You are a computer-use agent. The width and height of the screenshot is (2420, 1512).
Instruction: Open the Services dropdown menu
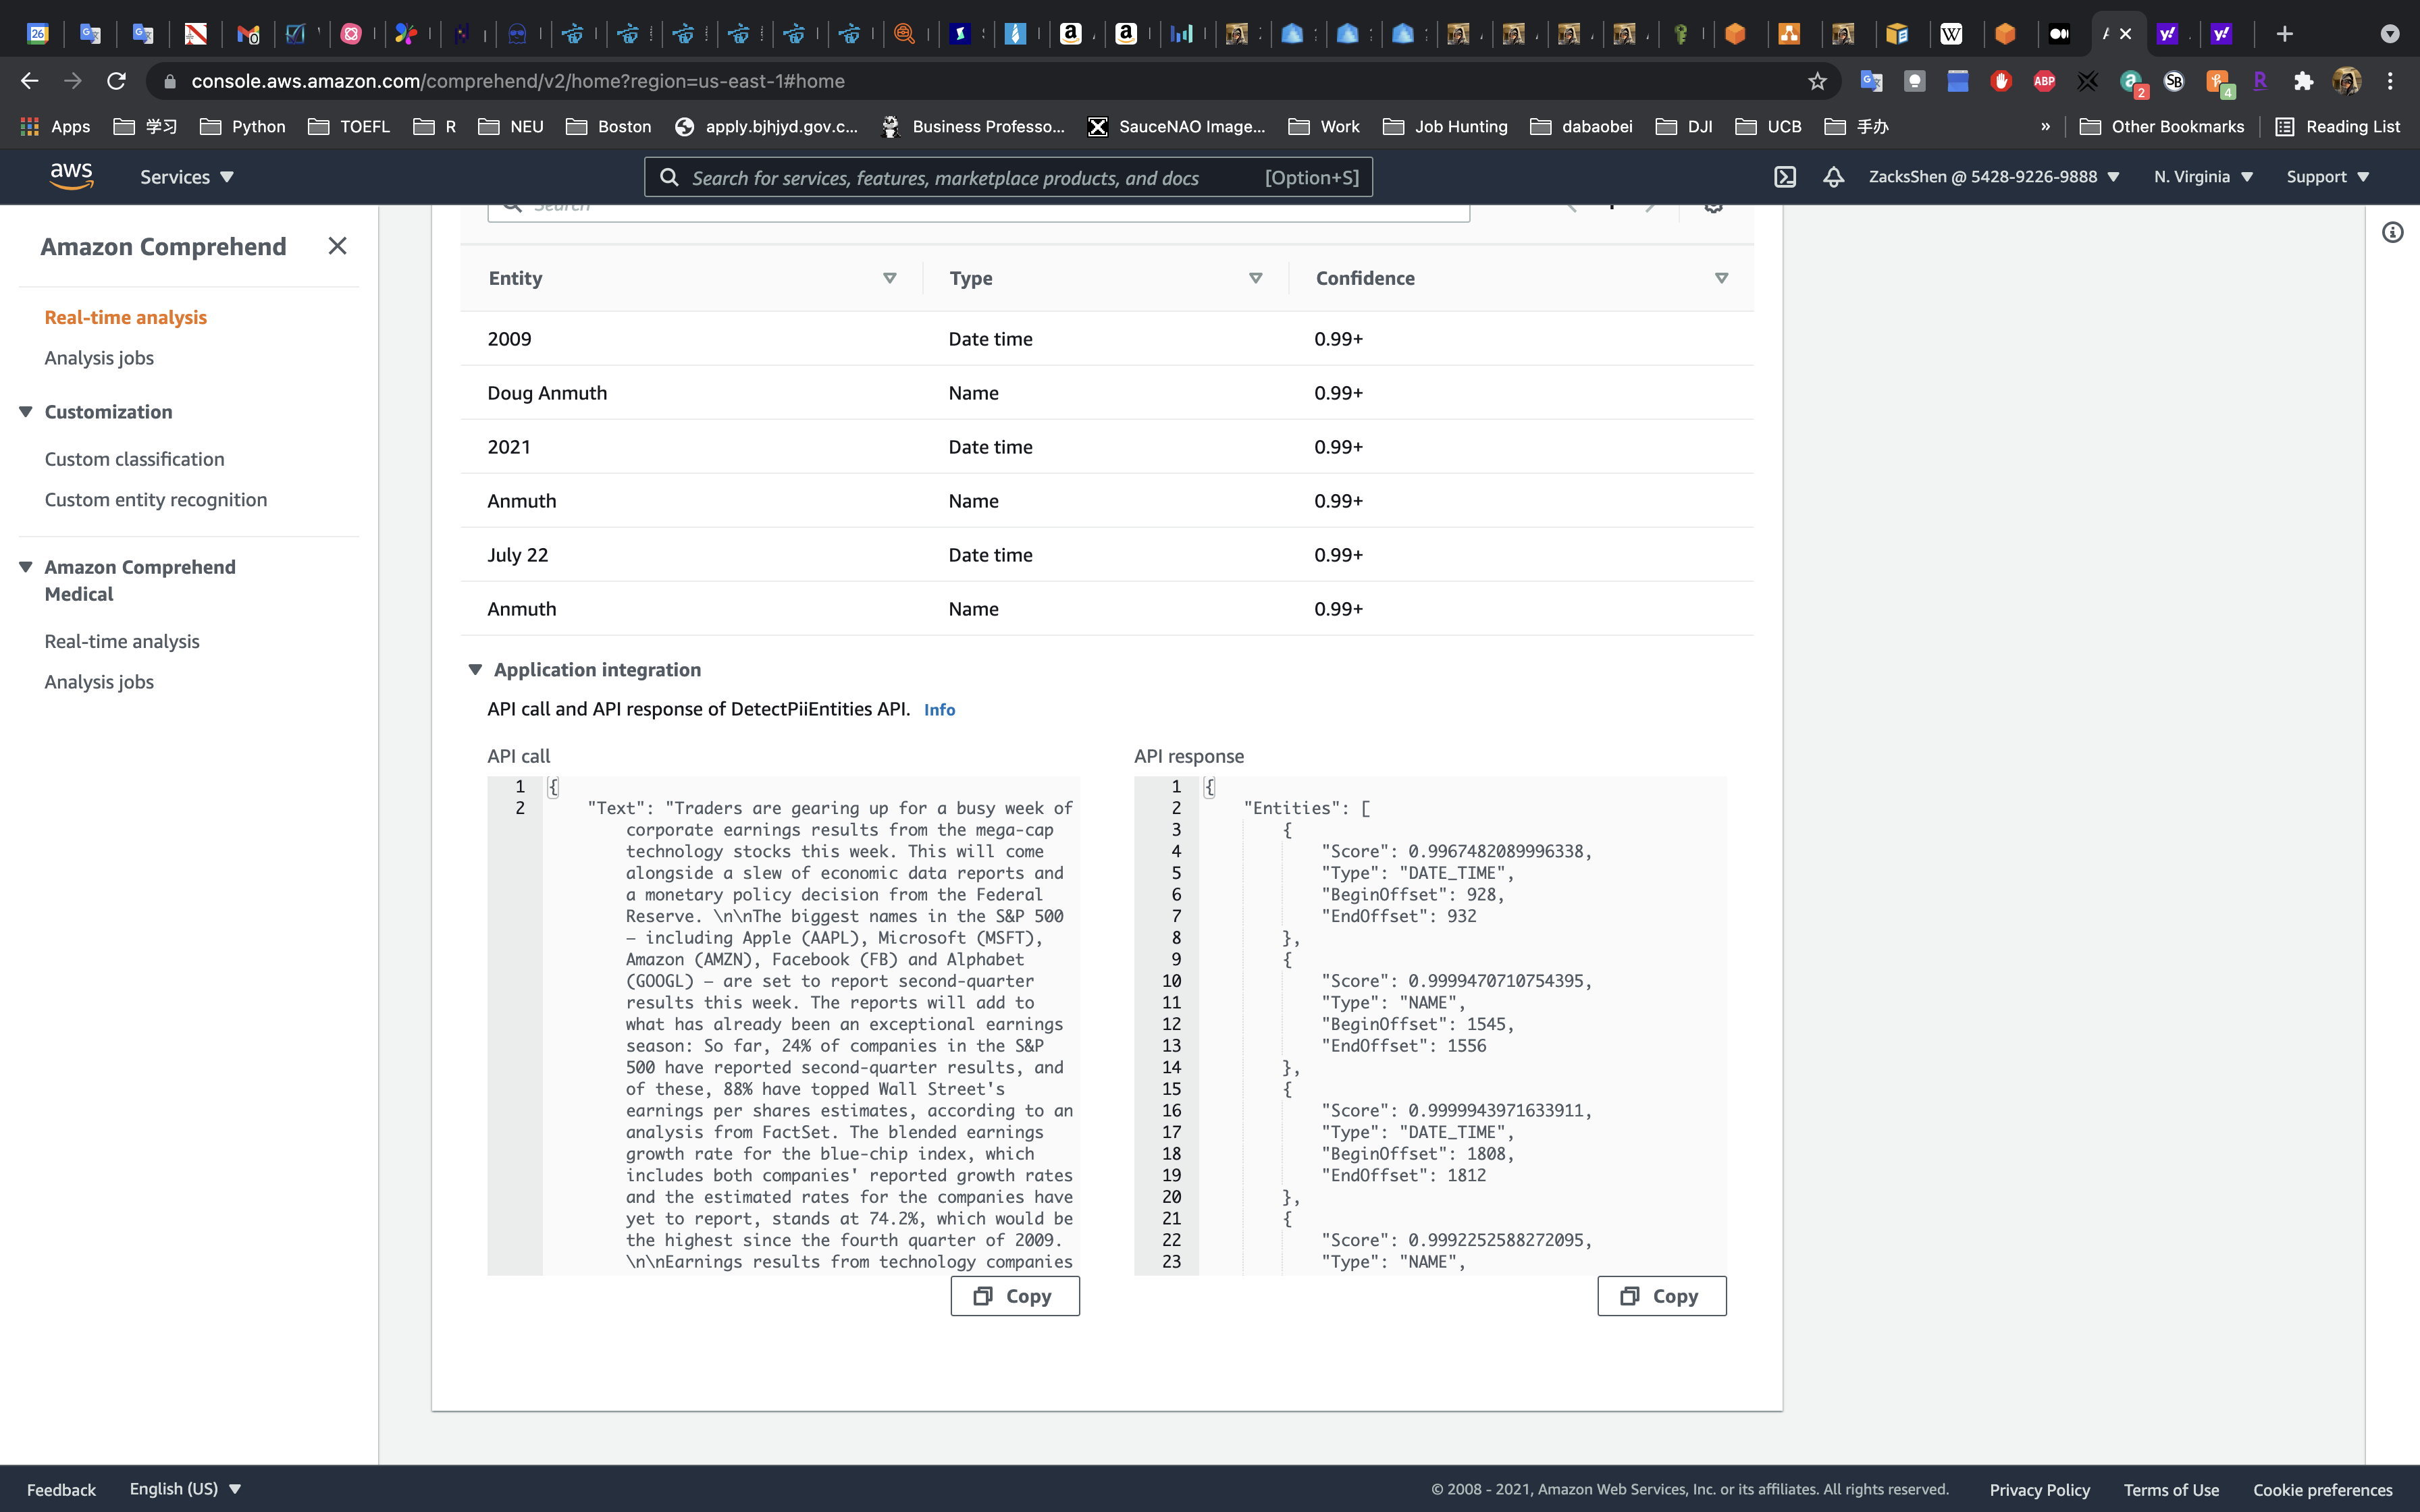coord(187,177)
